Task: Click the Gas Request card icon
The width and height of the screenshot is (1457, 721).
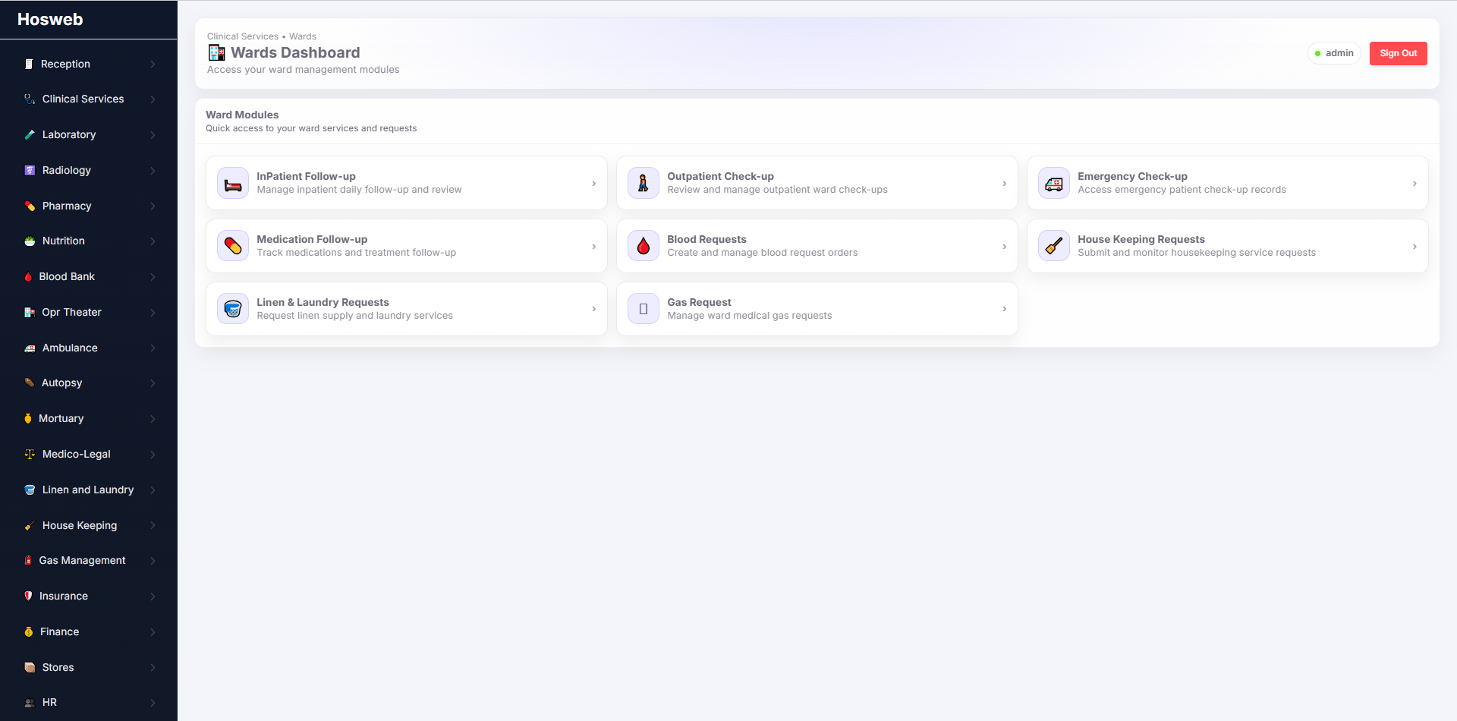Action: tap(644, 309)
